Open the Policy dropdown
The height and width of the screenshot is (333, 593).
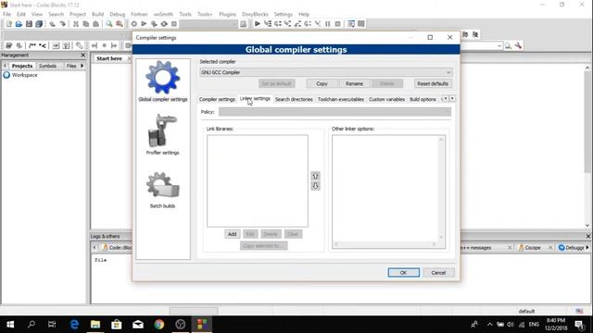point(334,112)
